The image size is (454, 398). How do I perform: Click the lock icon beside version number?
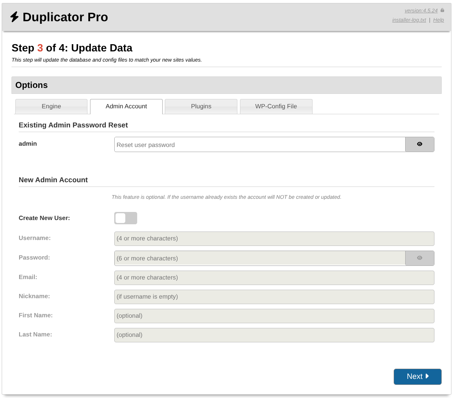[442, 10]
